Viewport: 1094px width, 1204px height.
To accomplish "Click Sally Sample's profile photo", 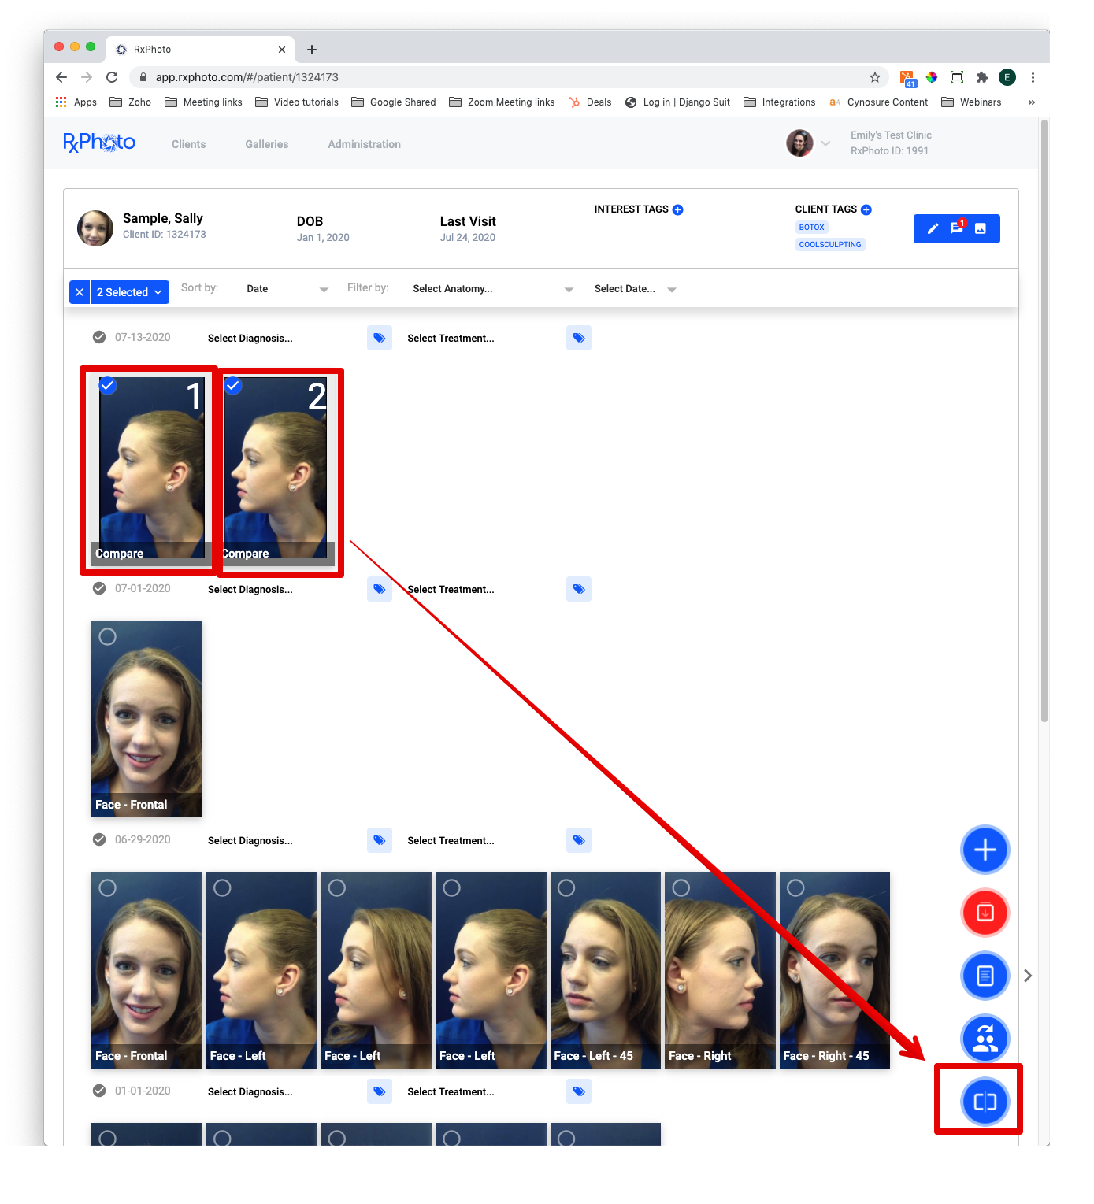I will click(95, 228).
